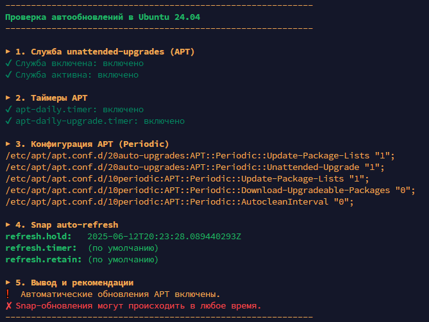The image size is (429, 322).
Task: Click checkmark next to 'Служба включена'
Action: coord(8,64)
